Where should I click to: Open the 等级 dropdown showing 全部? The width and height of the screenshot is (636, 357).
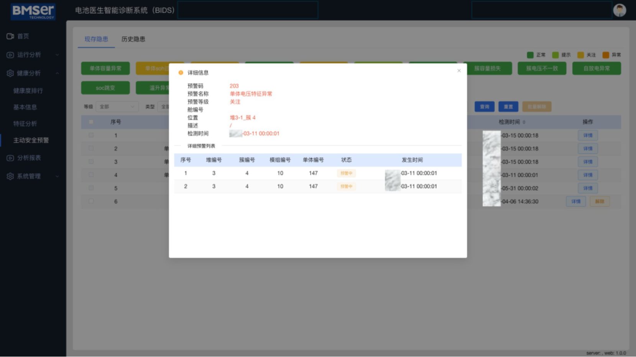point(117,107)
